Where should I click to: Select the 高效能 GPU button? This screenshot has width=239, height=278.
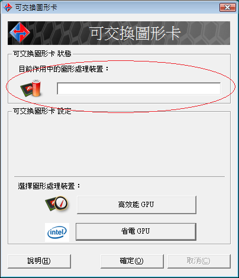137,205
